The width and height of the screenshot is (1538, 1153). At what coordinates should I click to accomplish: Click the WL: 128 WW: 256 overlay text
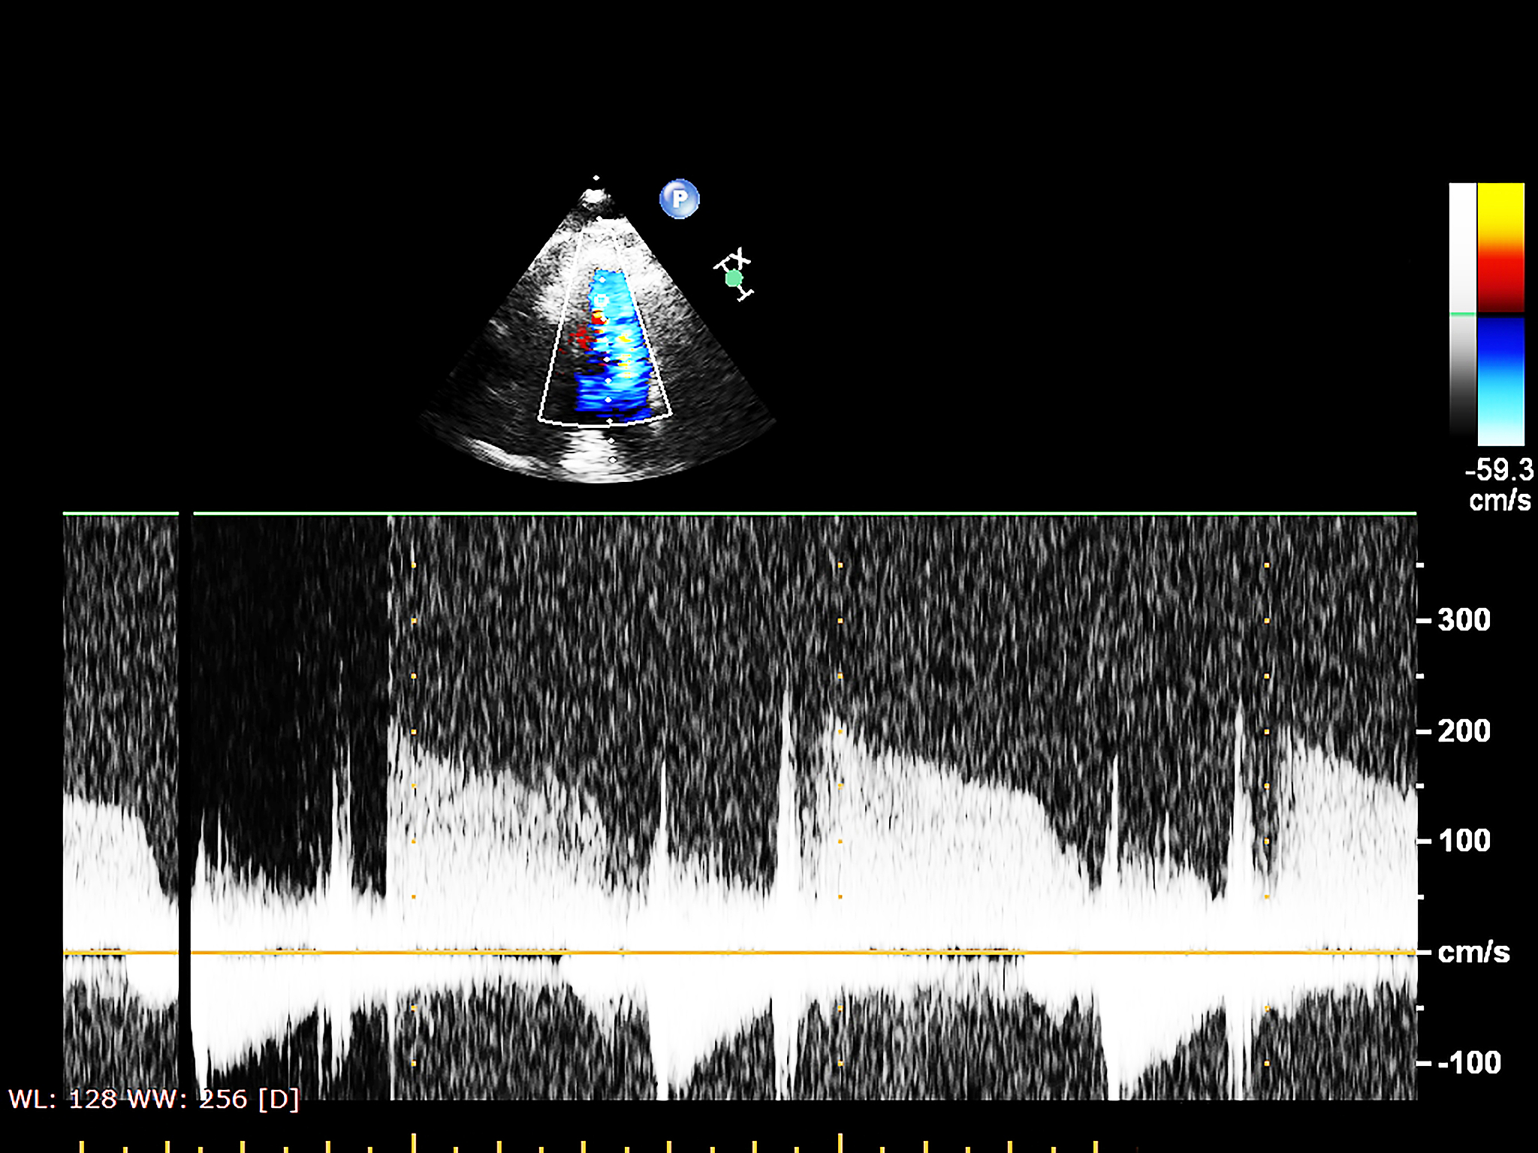coord(153,1099)
